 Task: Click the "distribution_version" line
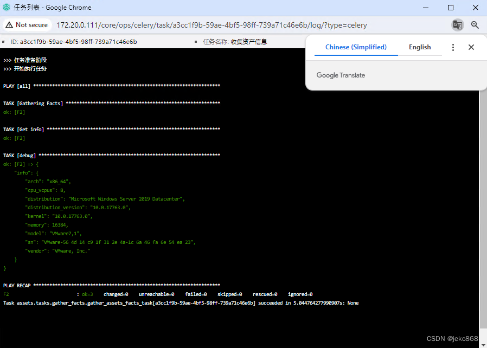78,208
